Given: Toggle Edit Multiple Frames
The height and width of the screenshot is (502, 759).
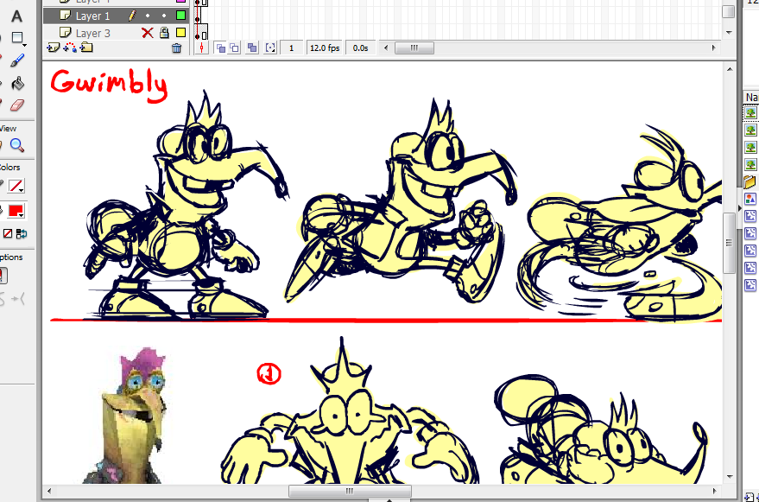Looking at the screenshot, I should pyautogui.click(x=252, y=48).
